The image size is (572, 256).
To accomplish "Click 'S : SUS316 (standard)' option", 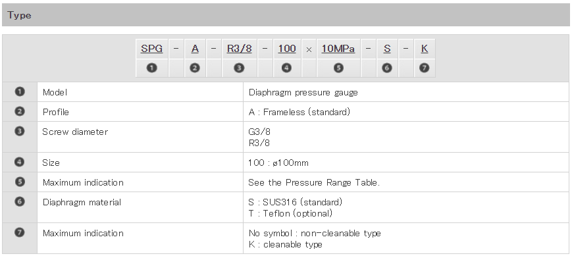I will [296, 202].
